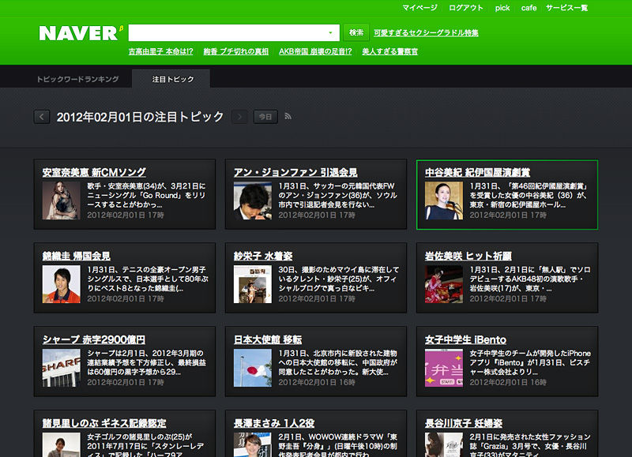Open 吉高由里子 本命は!? link
The height and width of the screenshot is (457, 632).
(161, 51)
